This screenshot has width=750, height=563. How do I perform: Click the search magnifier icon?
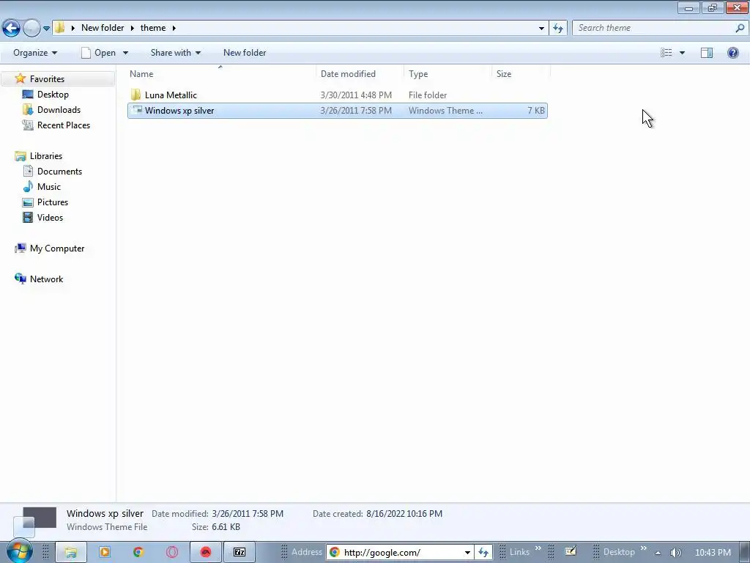[x=740, y=28]
